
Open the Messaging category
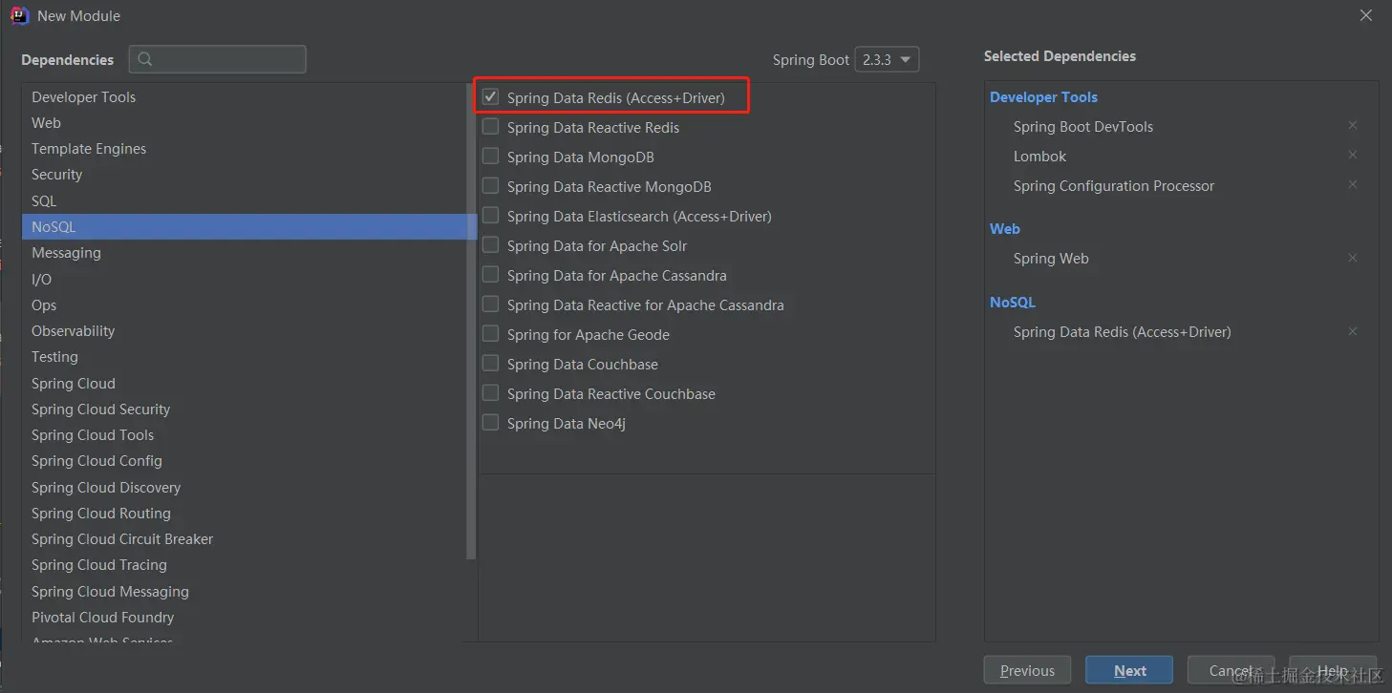tap(66, 253)
